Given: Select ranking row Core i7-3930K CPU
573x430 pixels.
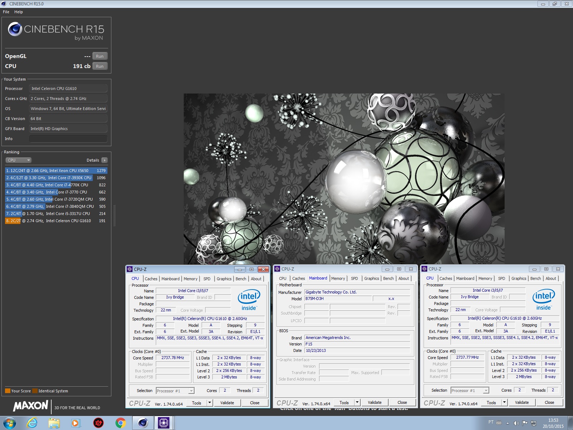Looking at the screenshot, I should click(x=56, y=178).
